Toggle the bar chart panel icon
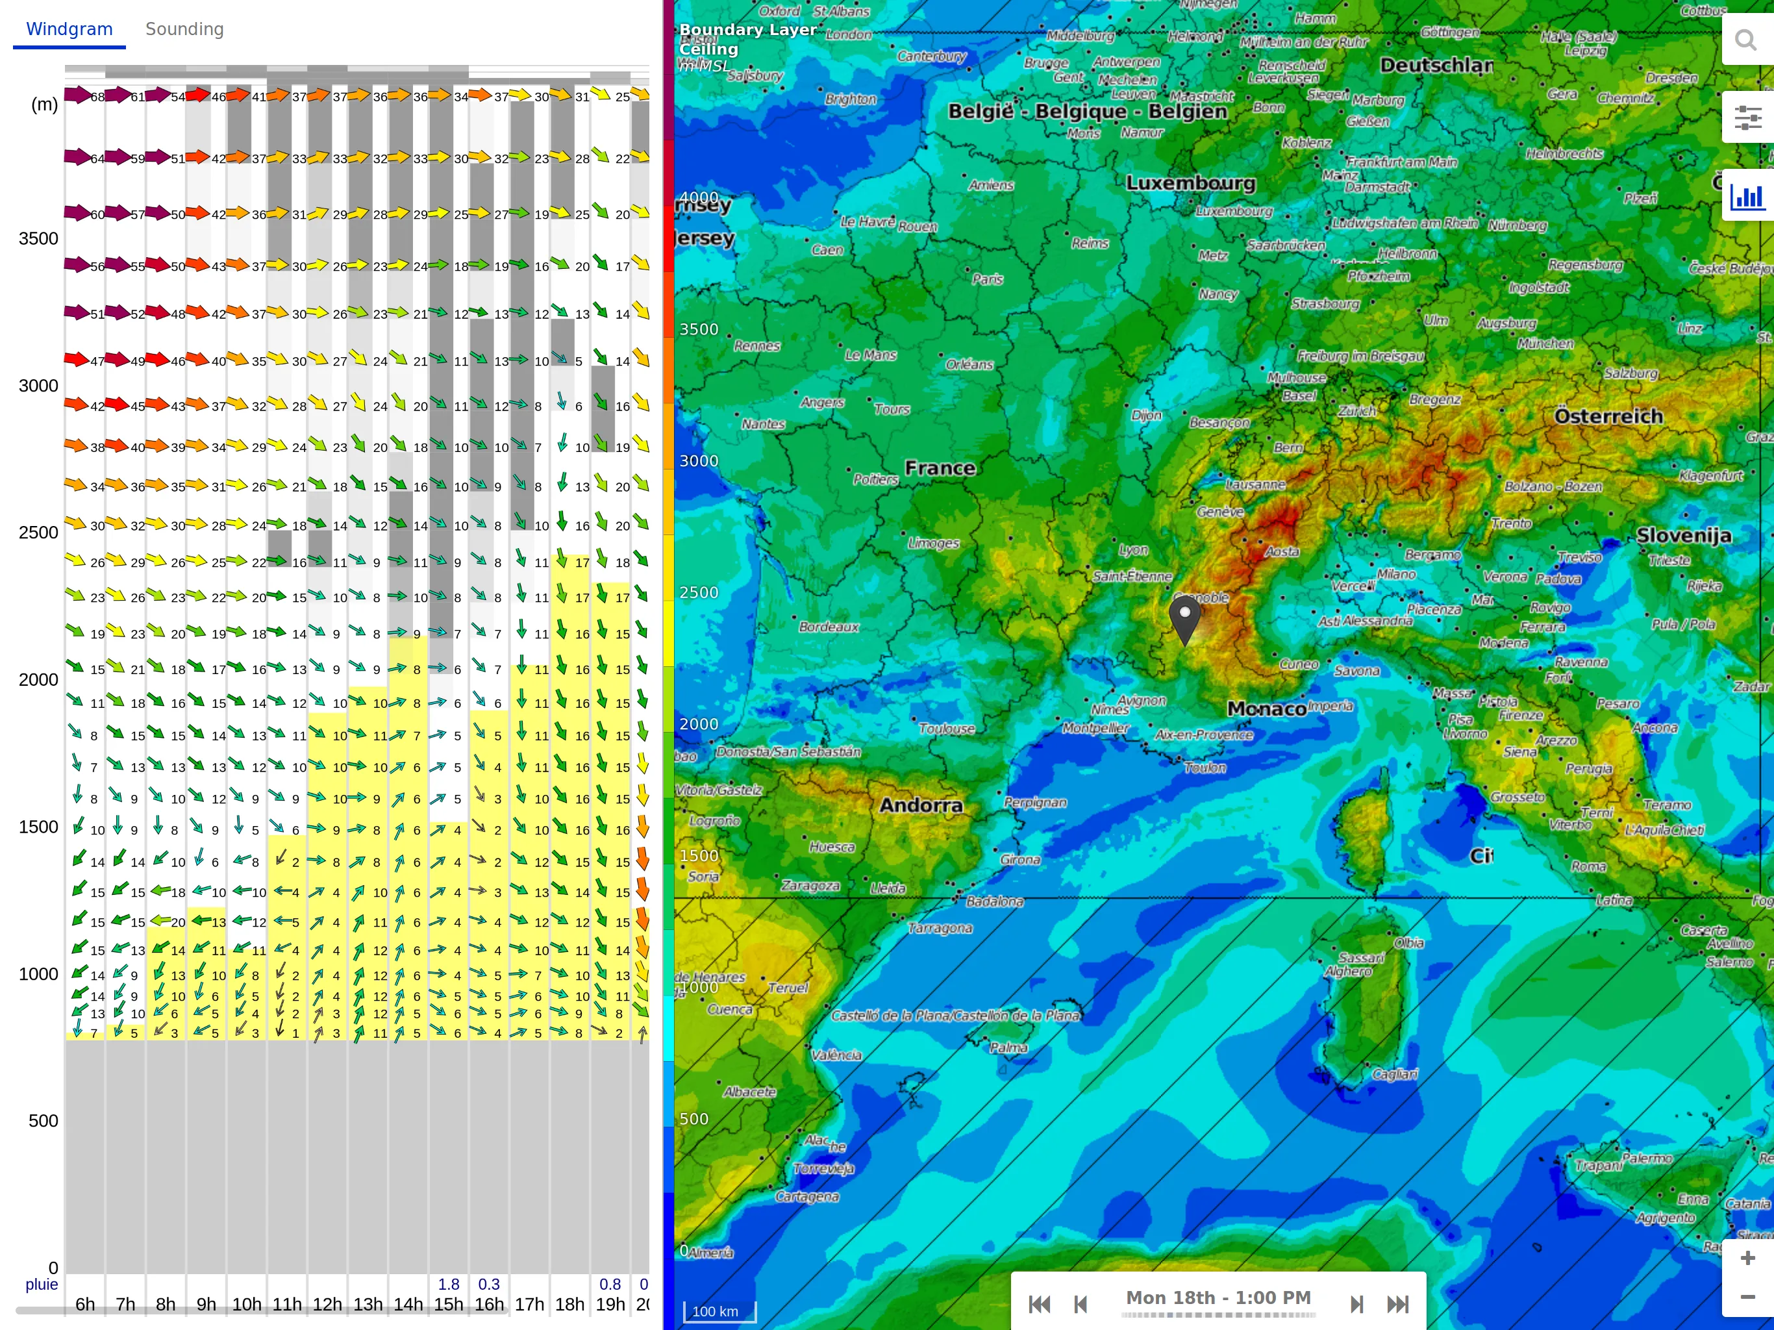 point(1747,195)
